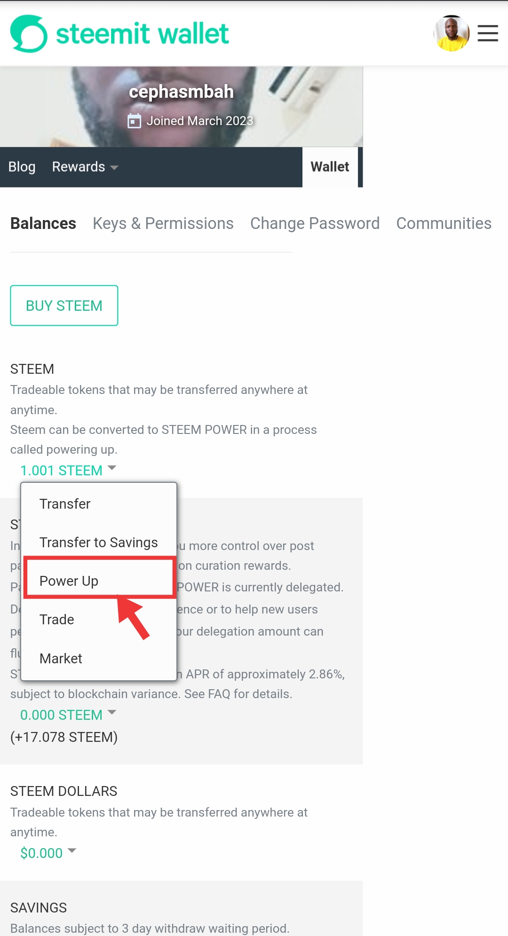Open the hamburger menu
The image size is (508, 936).
point(487,33)
